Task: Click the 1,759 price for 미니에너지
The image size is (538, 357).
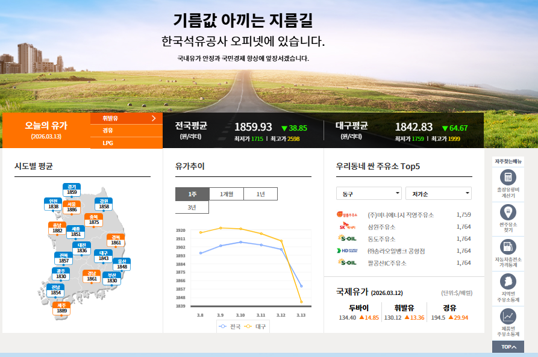Action: 463,215
